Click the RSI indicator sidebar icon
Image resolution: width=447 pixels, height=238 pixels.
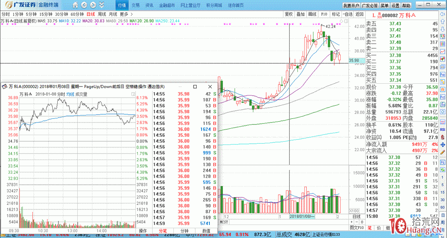click(x=443, y=129)
